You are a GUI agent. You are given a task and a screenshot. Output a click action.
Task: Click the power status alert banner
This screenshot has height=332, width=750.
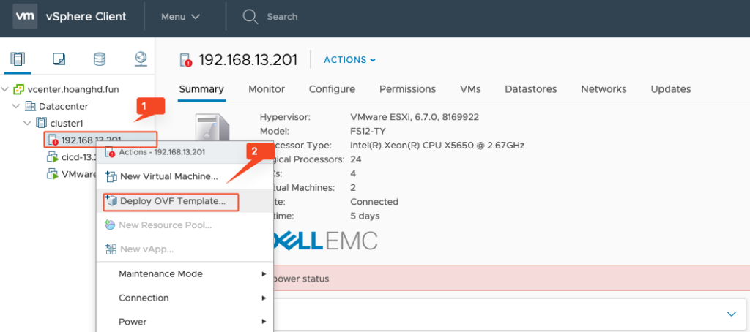point(510,279)
